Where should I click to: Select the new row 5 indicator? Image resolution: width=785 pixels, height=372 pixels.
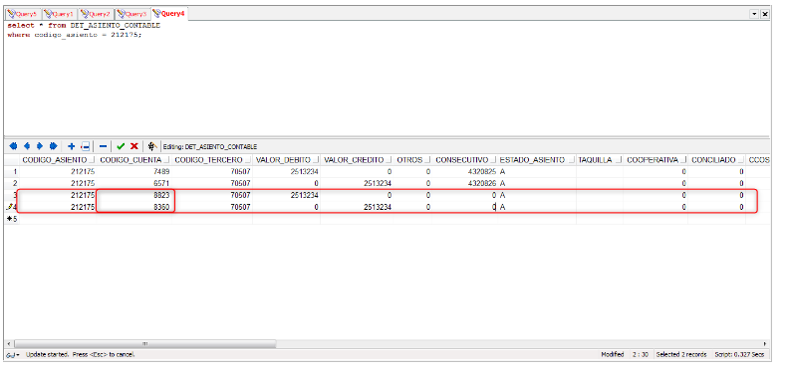click(12, 219)
